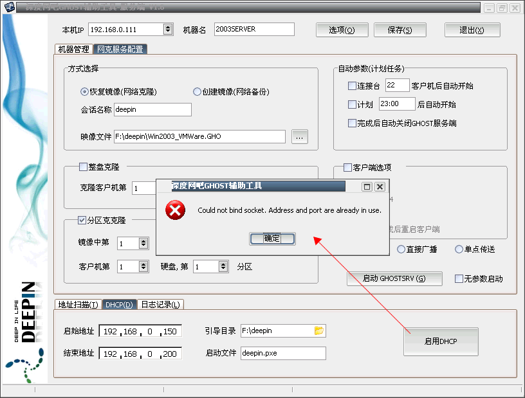Click the 启用DHCP button

[441, 341]
